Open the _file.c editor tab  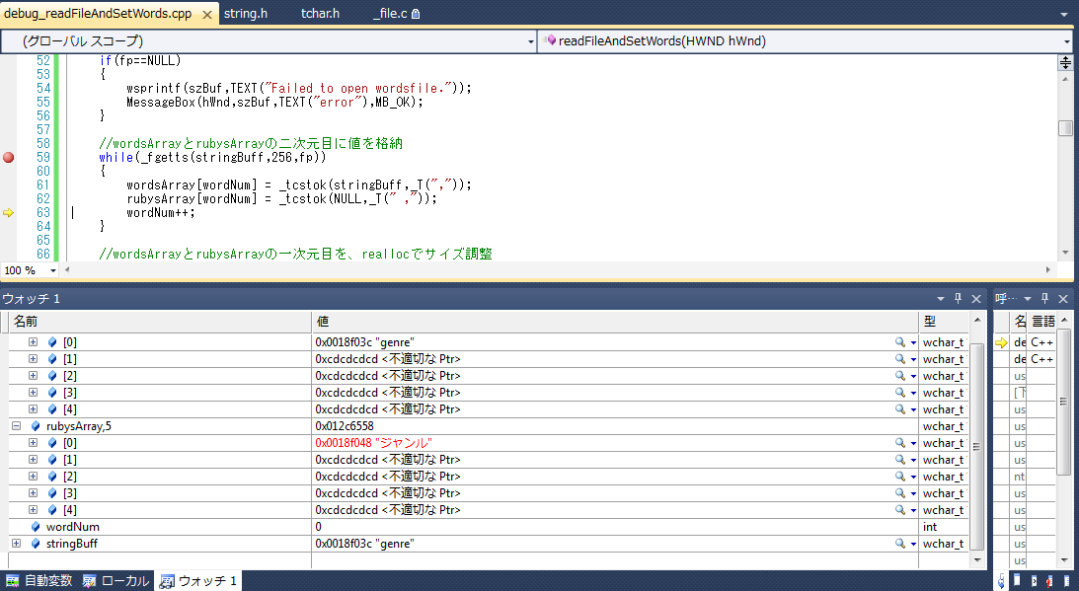click(x=390, y=15)
